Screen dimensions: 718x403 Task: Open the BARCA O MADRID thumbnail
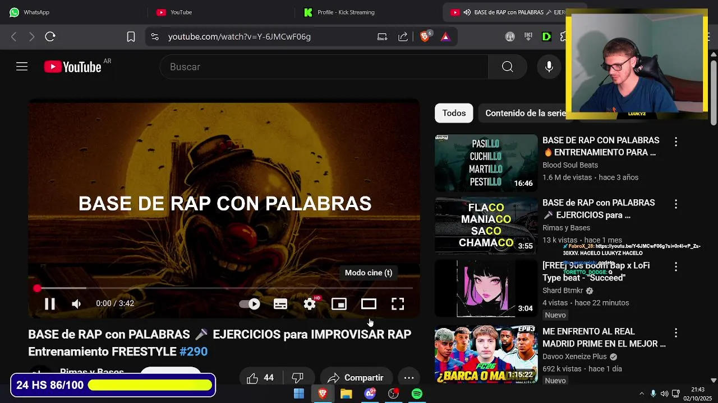486,354
